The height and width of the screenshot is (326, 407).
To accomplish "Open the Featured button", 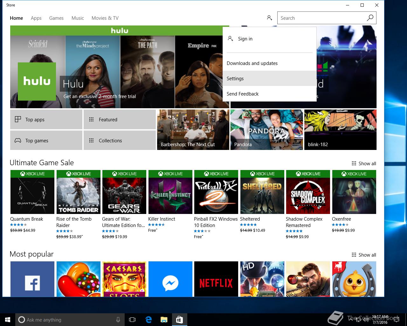I will pyautogui.click(x=120, y=119).
